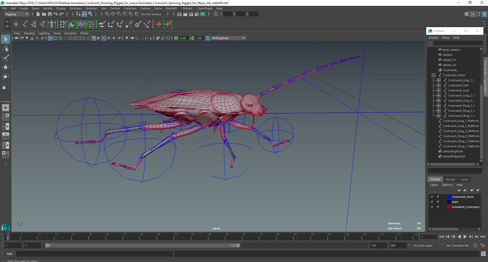The height and width of the screenshot is (262, 488).
Task: Click the MEL command line input field
Action: pos(94,254)
